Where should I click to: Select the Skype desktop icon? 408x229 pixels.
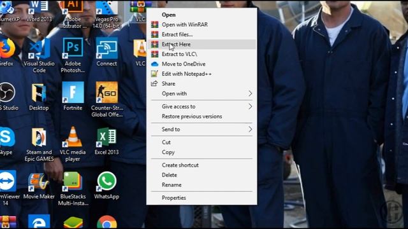click(x=7, y=141)
